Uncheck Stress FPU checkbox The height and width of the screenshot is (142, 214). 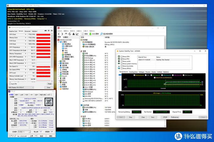pyautogui.click(x=121, y=59)
